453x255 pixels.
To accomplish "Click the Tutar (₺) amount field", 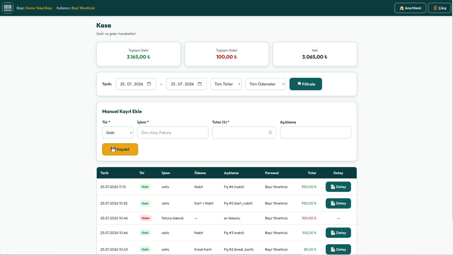I will 244,132.
